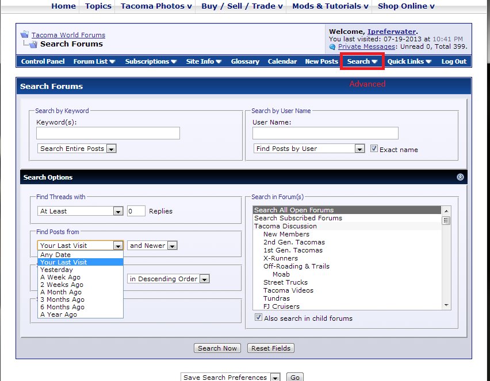
Task: Select Yesterday from the date list
Action: (81, 270)
